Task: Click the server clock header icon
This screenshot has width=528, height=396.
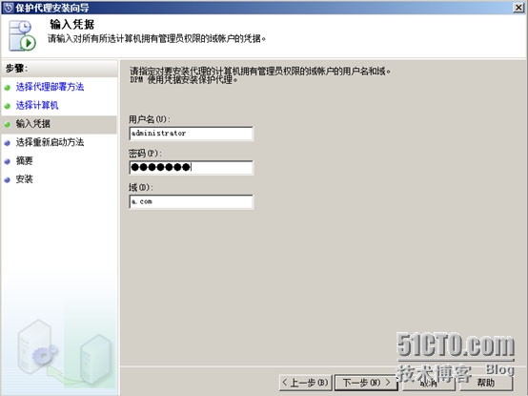Action: point(23,35)
